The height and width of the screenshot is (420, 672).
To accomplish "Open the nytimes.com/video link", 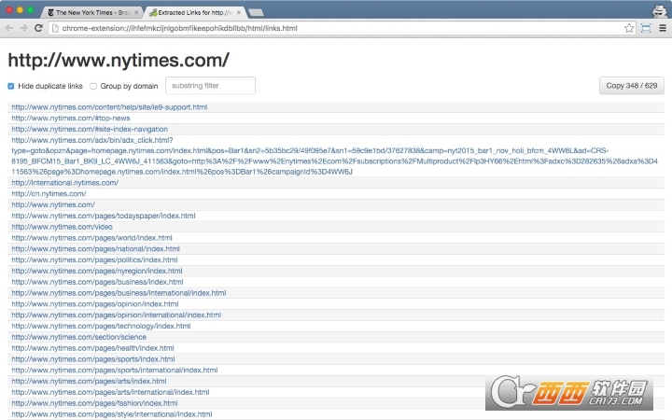I will (x=63, y=227).
